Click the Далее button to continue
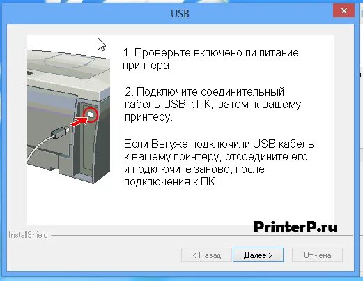The height and width of the screenshot is (281, 363). click(x=258, y=255)
